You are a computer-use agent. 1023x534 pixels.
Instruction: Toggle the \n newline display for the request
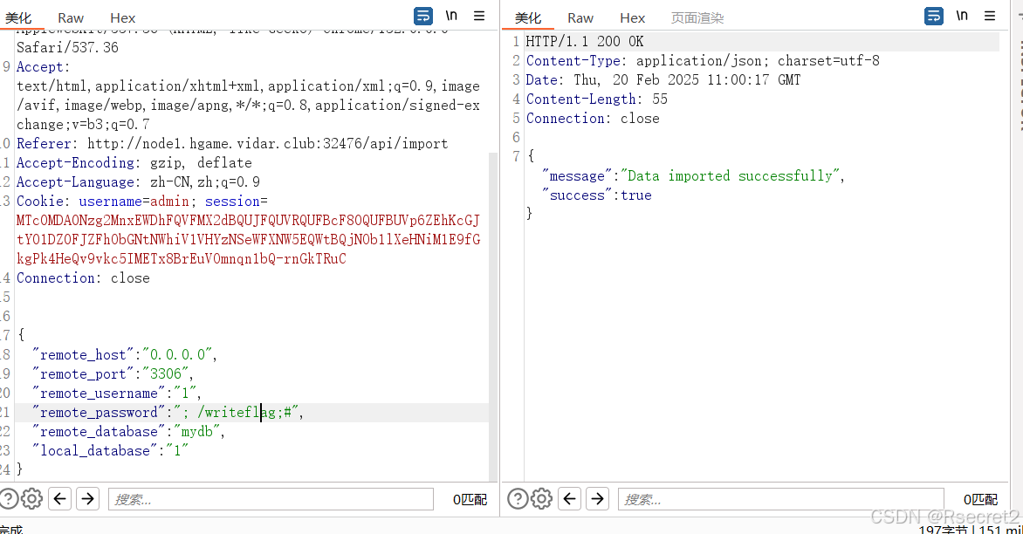(x=451, y=15)
